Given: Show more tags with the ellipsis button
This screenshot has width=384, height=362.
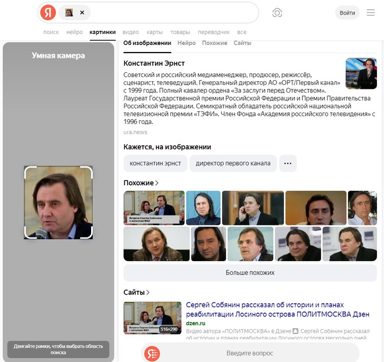Looking at the screenshot, I should click(288, 163).
